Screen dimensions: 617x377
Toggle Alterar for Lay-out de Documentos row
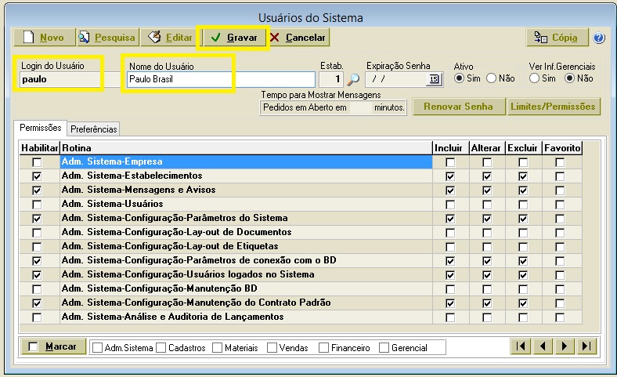487,233
